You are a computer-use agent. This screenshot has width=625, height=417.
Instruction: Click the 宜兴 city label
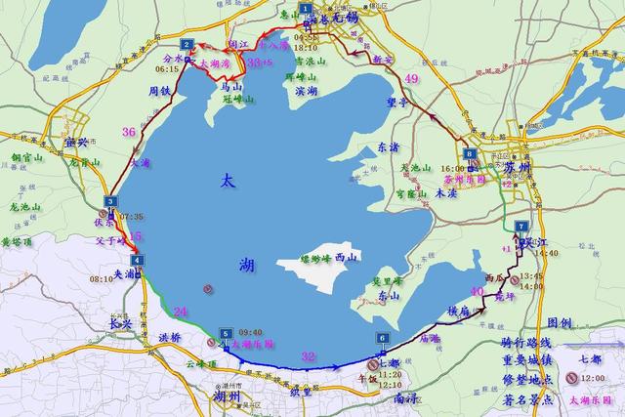76,142
